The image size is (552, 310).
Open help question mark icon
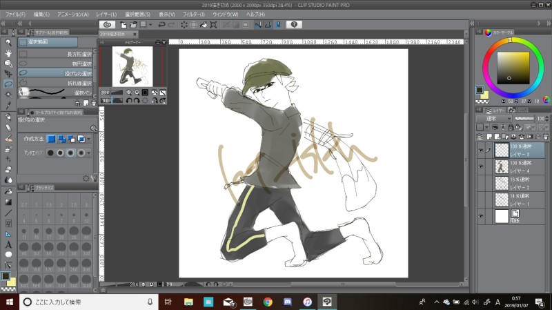point(294,24)
